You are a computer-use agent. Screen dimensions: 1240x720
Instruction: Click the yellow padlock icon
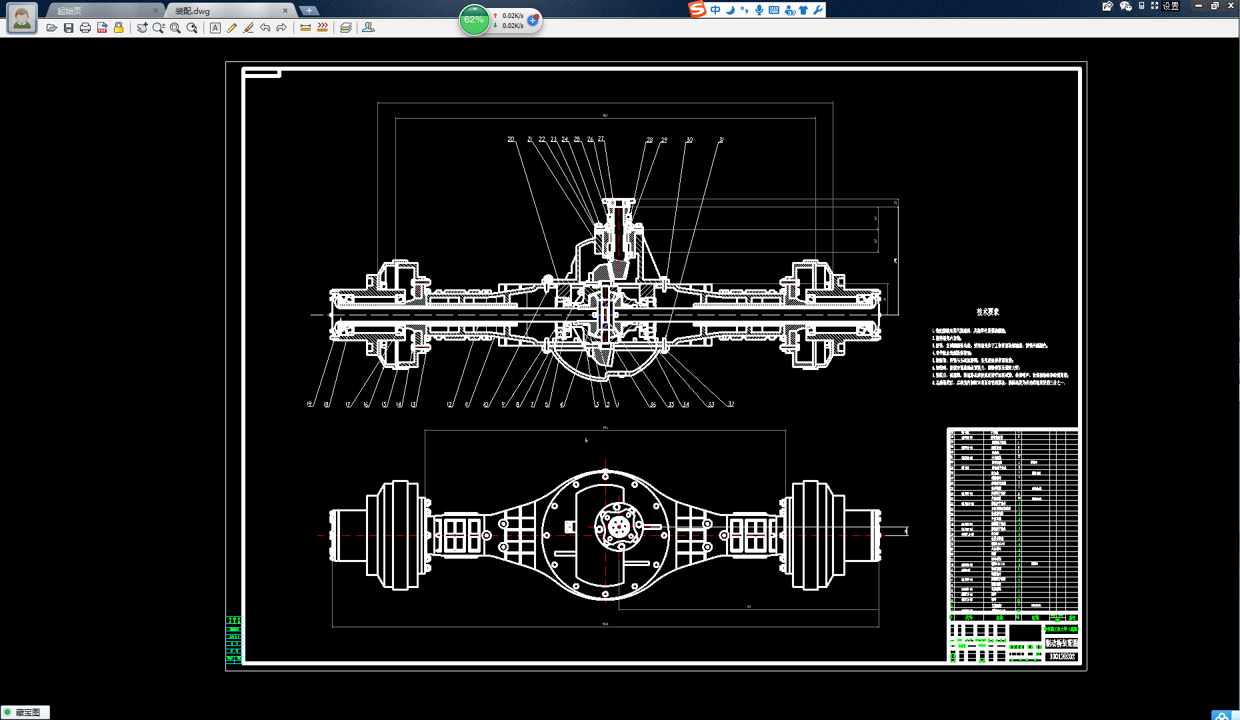(119, 27)
